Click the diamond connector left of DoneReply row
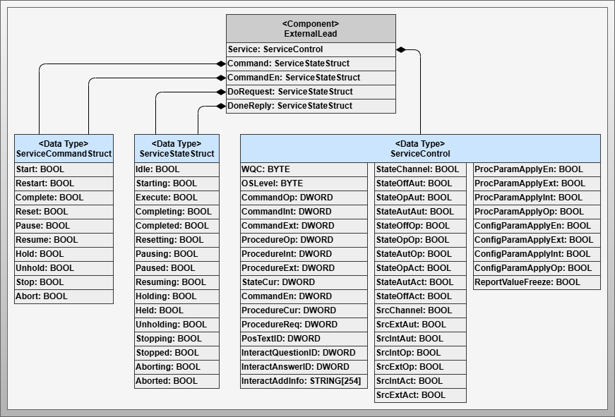This screenshot has width=615, height=417. (x=221, y=106)
